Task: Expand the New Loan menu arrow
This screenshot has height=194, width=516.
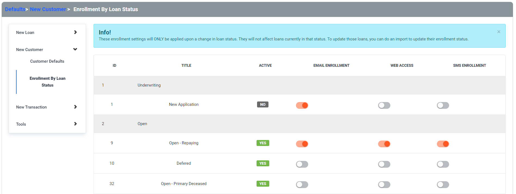Action: click(x=75, y=32)
